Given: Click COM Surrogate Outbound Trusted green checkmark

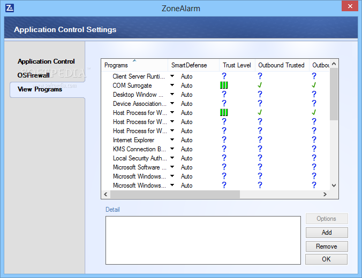Looking at the screenshot, I should (x=260, y=86).
